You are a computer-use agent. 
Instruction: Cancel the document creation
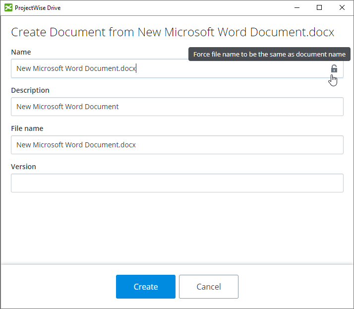209,287
